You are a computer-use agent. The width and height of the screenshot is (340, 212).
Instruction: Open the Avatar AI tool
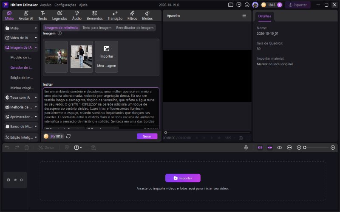coord(26,16)
